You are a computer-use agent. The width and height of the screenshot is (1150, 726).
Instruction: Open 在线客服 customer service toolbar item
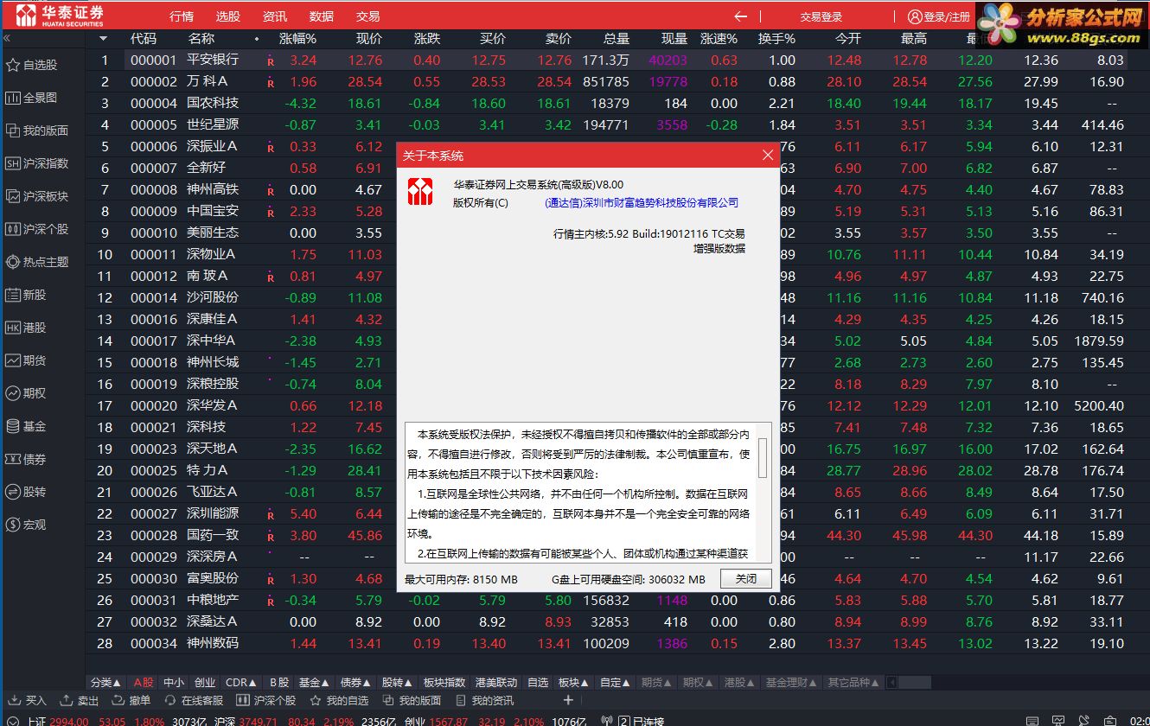point(193,700)
